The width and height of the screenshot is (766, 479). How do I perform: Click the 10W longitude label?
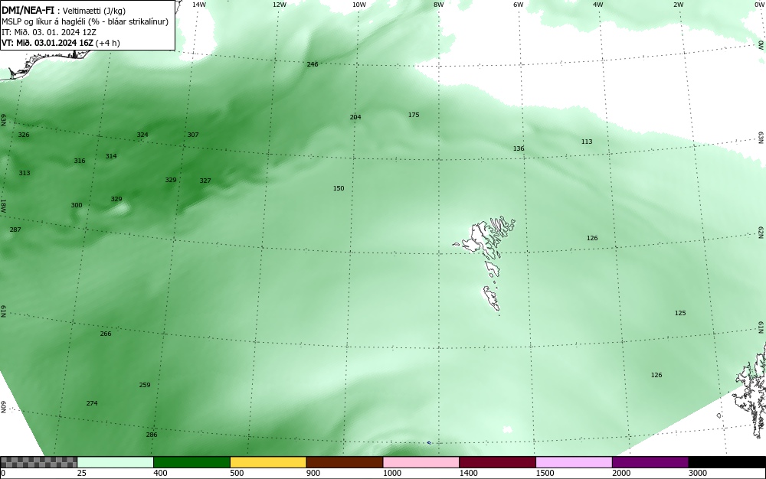359,5
